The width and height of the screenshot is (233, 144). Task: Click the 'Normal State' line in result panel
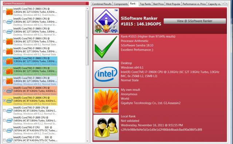click(x=130, y=80)
